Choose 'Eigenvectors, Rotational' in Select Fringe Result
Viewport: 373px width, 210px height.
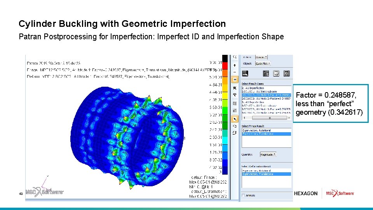[x=266, y=131]
